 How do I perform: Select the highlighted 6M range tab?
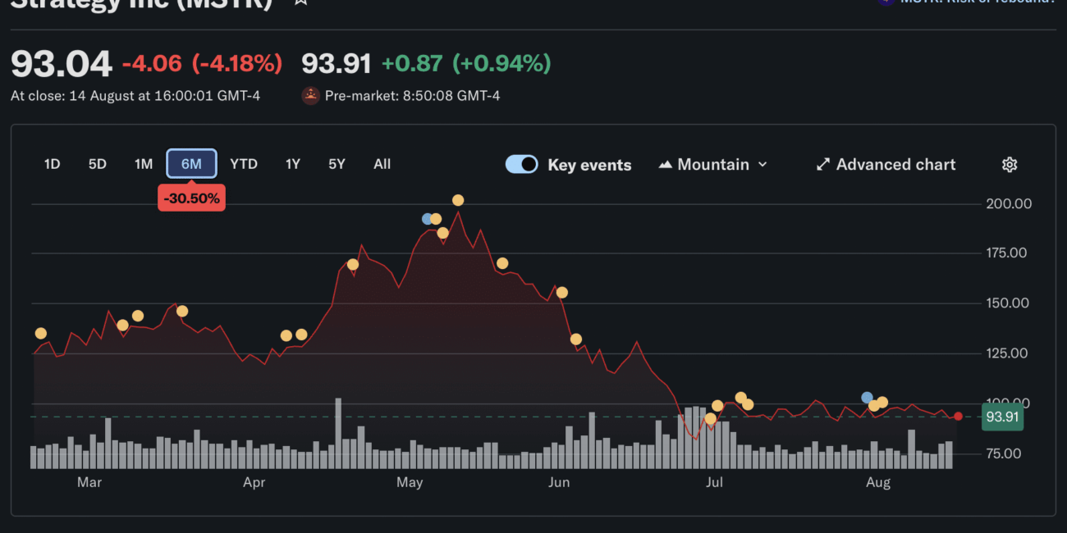click(191, 164)
